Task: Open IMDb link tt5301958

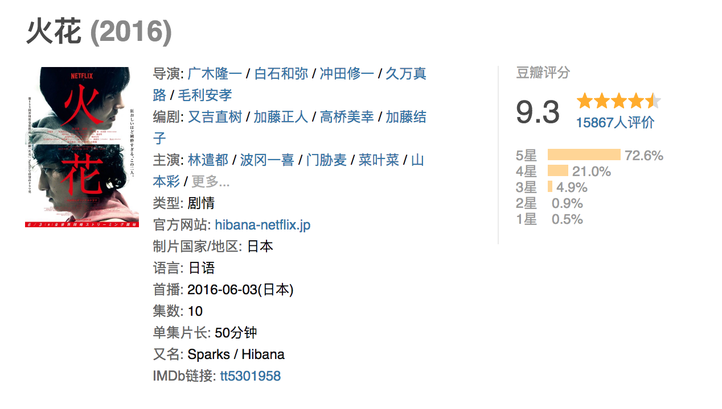Action: click(251, 376)
